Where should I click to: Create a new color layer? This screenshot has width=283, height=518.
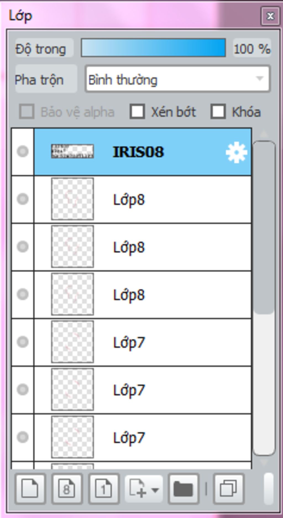pos(30,489)
